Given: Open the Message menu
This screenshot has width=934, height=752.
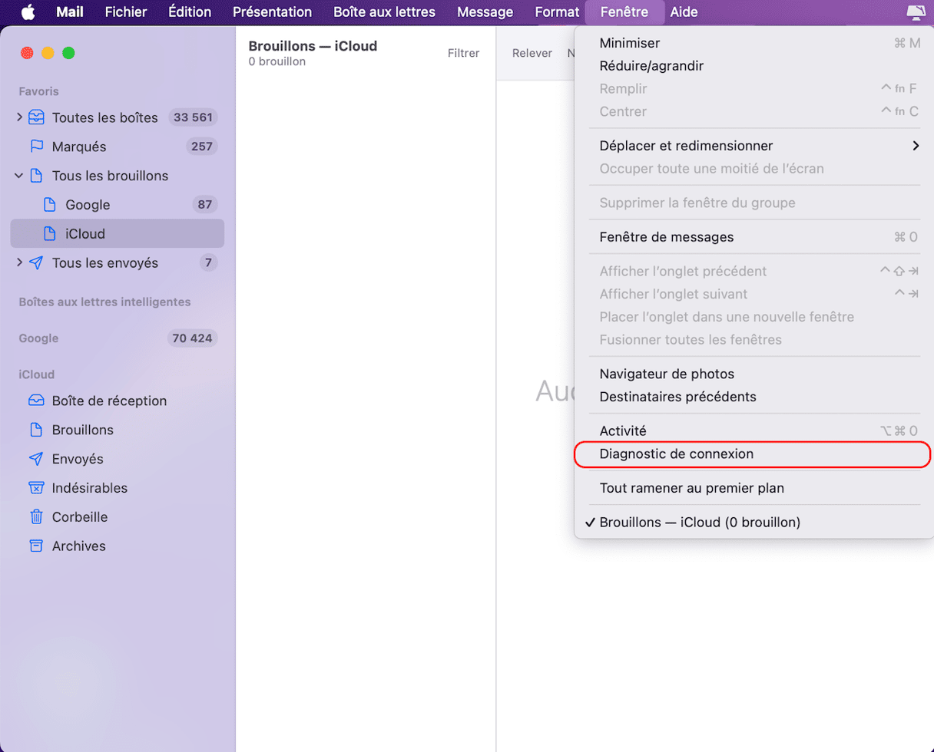Looking at the screenshot, I should pyautogui.click(x=485, y=12).
